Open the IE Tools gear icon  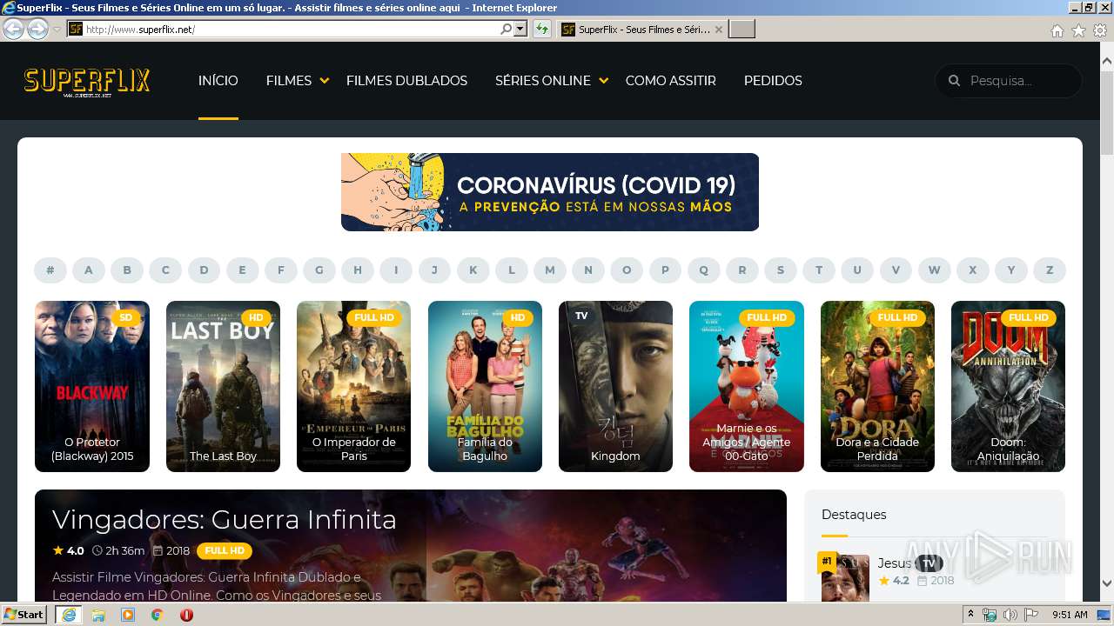[1099, 30]
